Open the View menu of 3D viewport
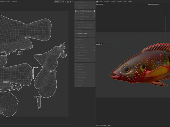170x127 pixels. (101, 1)
